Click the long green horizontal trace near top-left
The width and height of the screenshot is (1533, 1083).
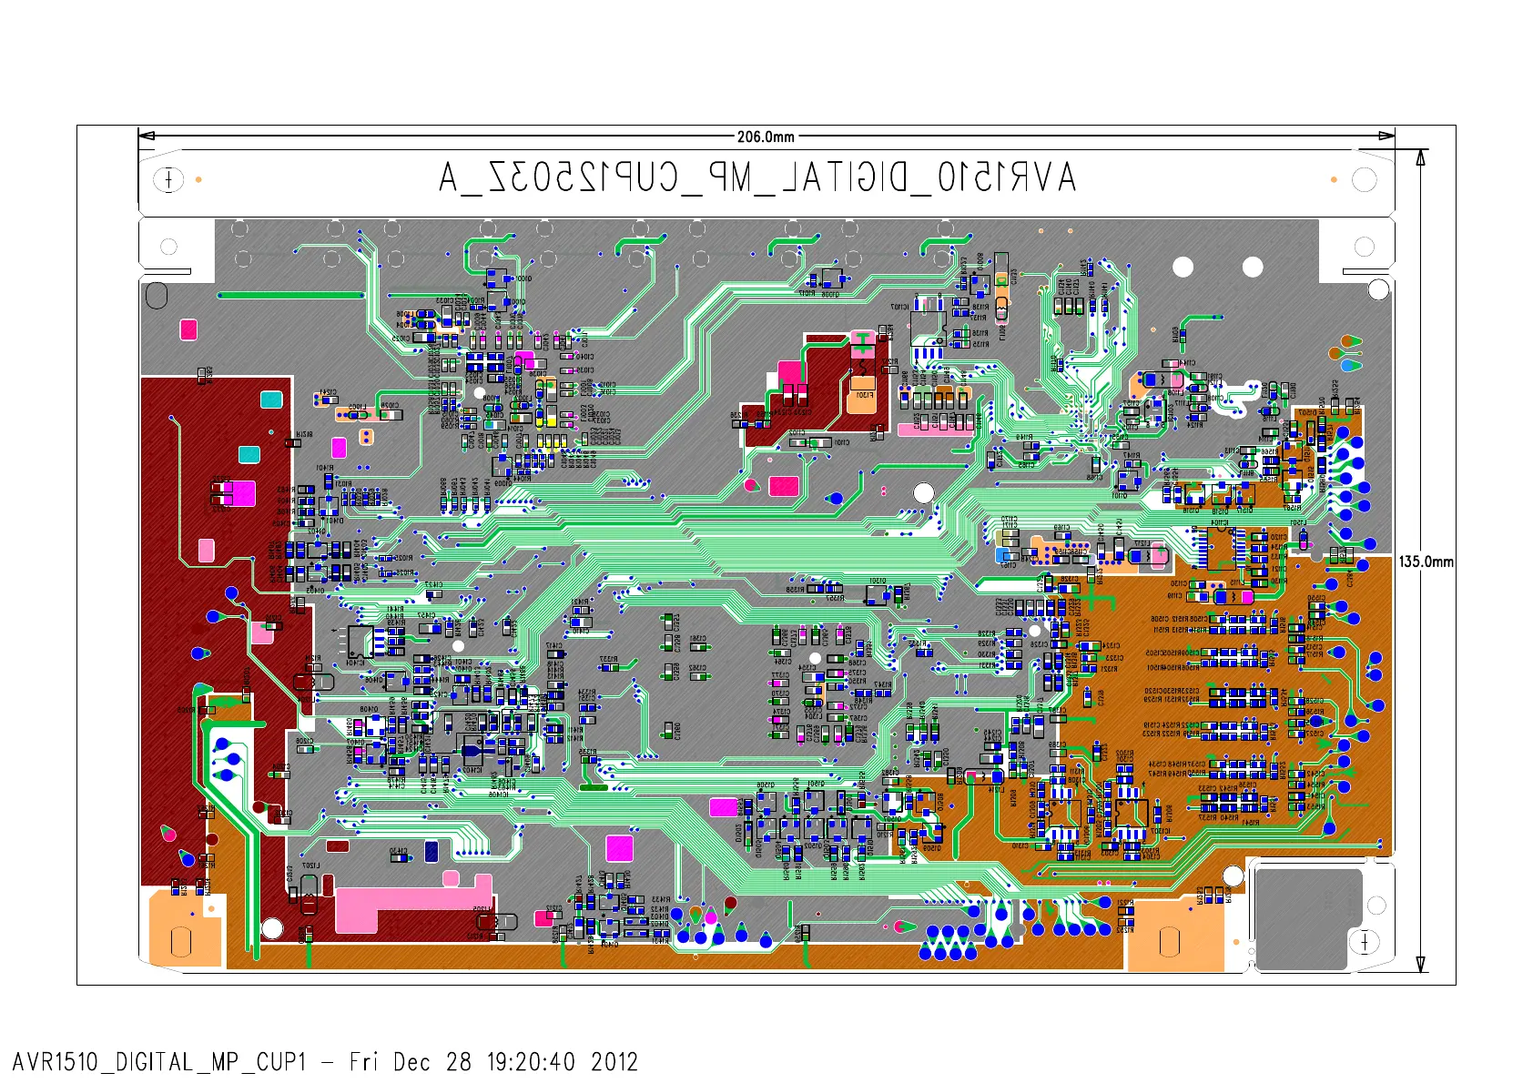pos(290,295)
